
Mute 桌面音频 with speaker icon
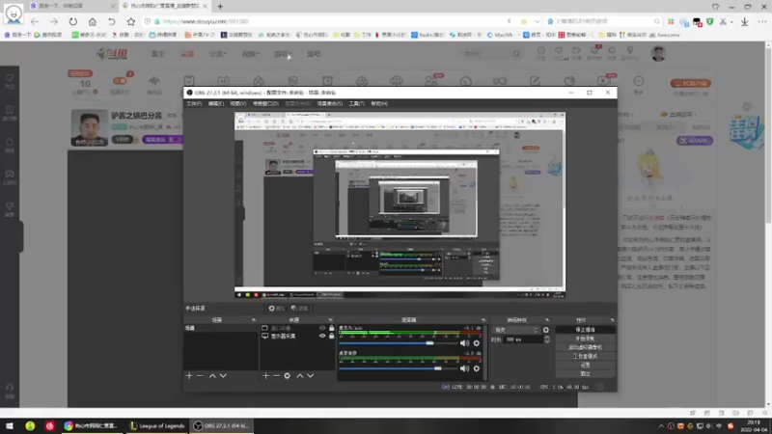pyautogui.click(x=464, y=368)
